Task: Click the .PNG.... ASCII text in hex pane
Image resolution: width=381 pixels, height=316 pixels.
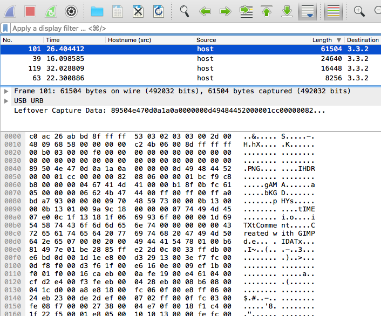Action: coord(260,169)
